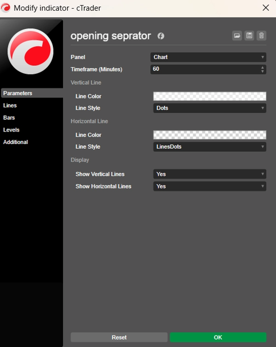Click the cTrader logo in the title bar
The height and width of the screenshot is (347, 276).
[6, 8]
